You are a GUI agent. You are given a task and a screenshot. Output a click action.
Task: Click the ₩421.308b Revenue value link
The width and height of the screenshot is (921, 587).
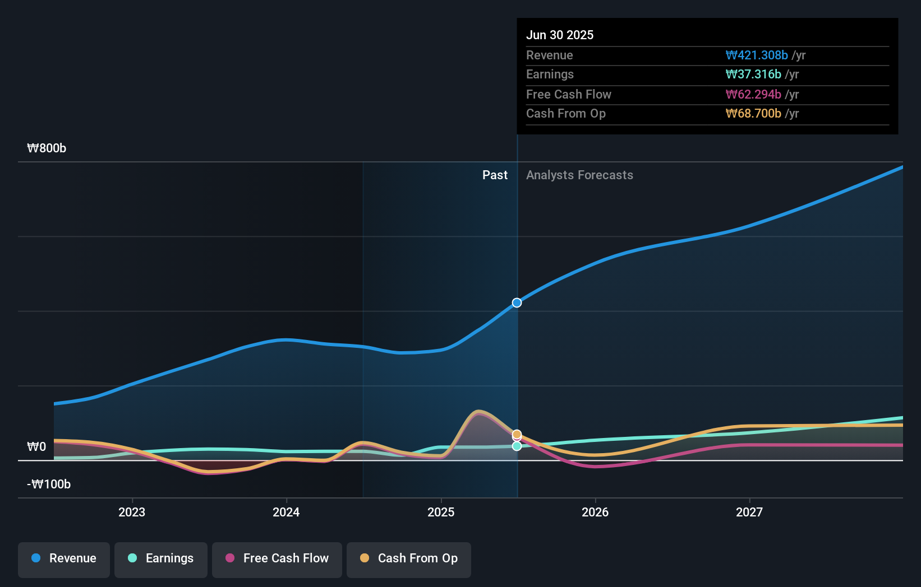click(x=757, y=55)
